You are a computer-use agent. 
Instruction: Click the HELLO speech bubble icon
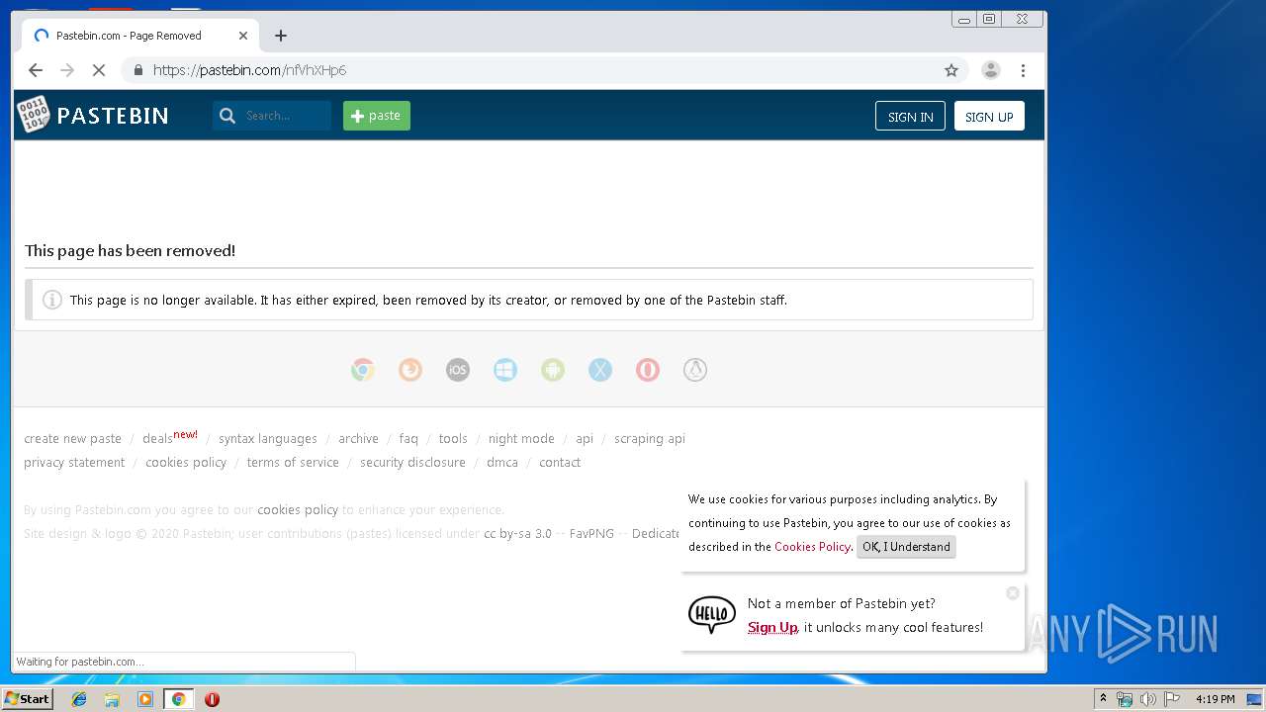pyautogui.click(x=712, y=615)
